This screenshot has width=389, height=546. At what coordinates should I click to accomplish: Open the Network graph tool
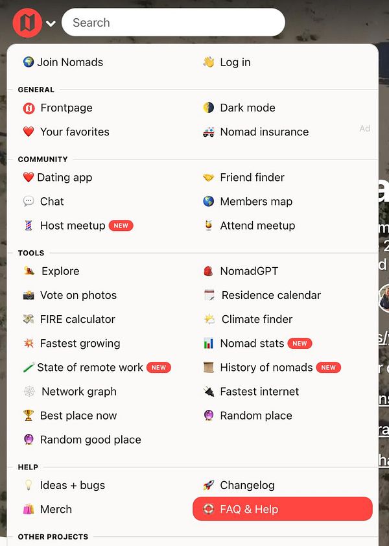[78, 392]
